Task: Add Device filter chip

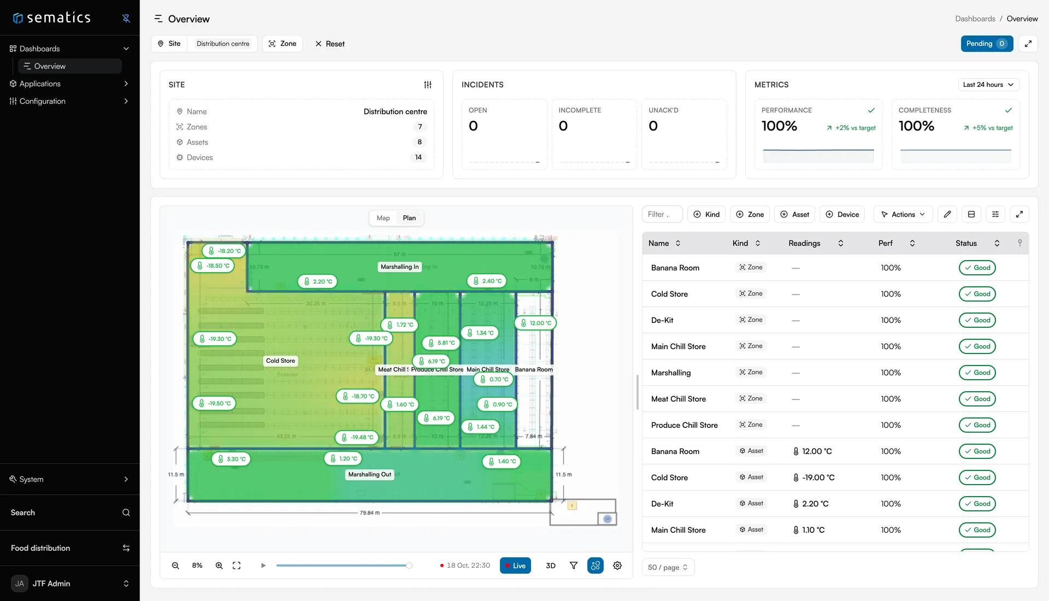Action: click(842, 214)
